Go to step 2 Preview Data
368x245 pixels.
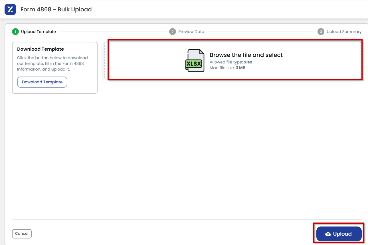[187, 32]
